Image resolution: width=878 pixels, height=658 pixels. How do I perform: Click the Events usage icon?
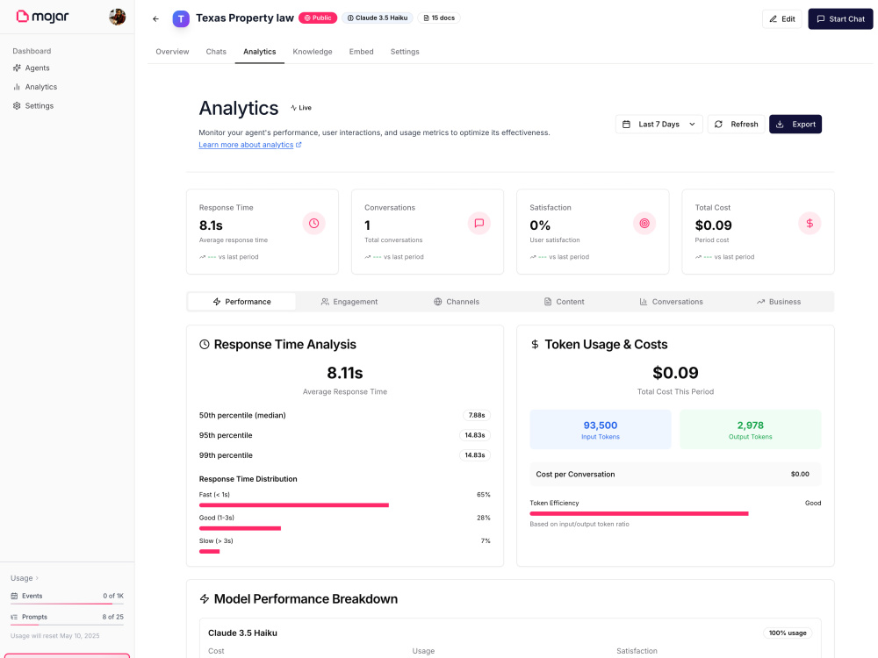[x=15, y=596]
